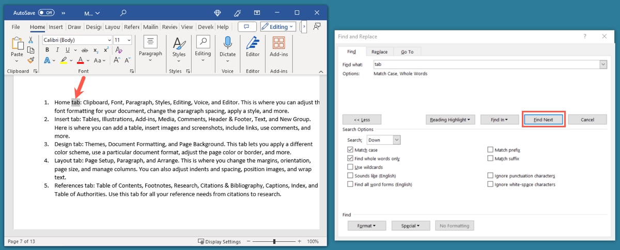Click in the Find what text field
This screenshot has width=620, height=250.
click(x=485, y=64)
